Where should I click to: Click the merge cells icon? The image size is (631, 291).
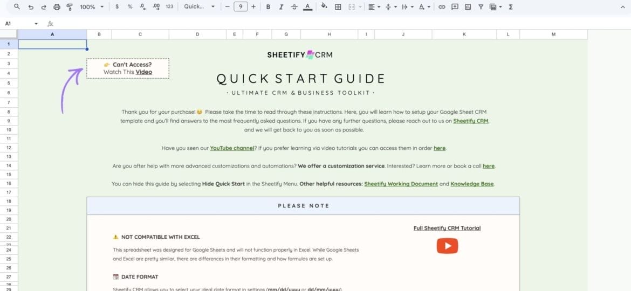click(x=351, y=7)
